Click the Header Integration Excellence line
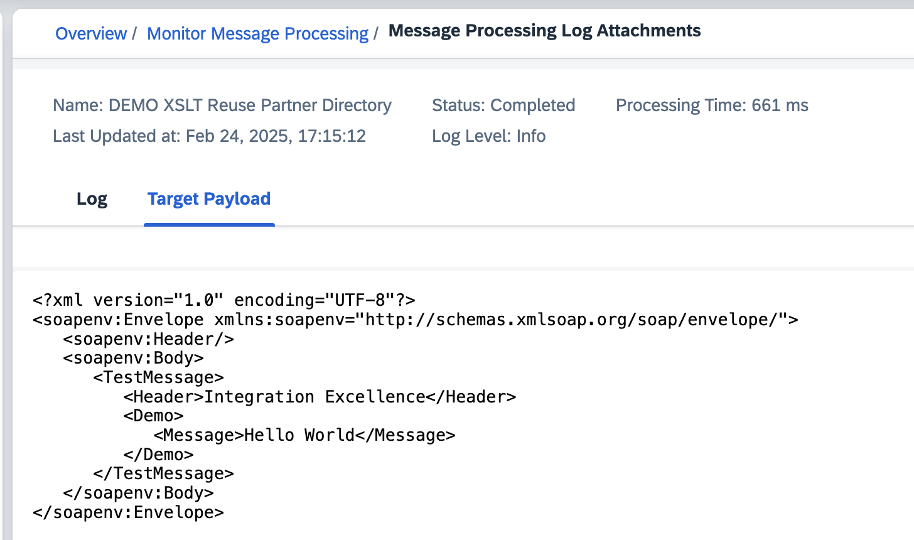Image resolution: width=914 pixels, height=540 pixels. (320, 397)
